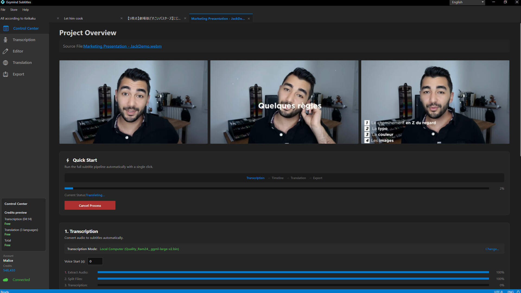Click the Translation globe icon
Image resolution: width=521 pixels, height=293 pixels.
[x=5, y=63]
